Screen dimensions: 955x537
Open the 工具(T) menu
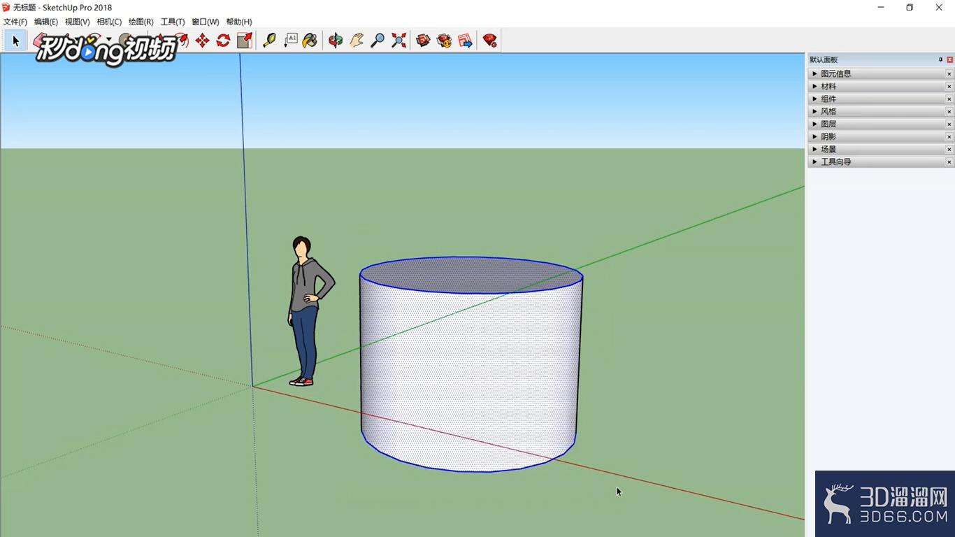tap(173, 22)
